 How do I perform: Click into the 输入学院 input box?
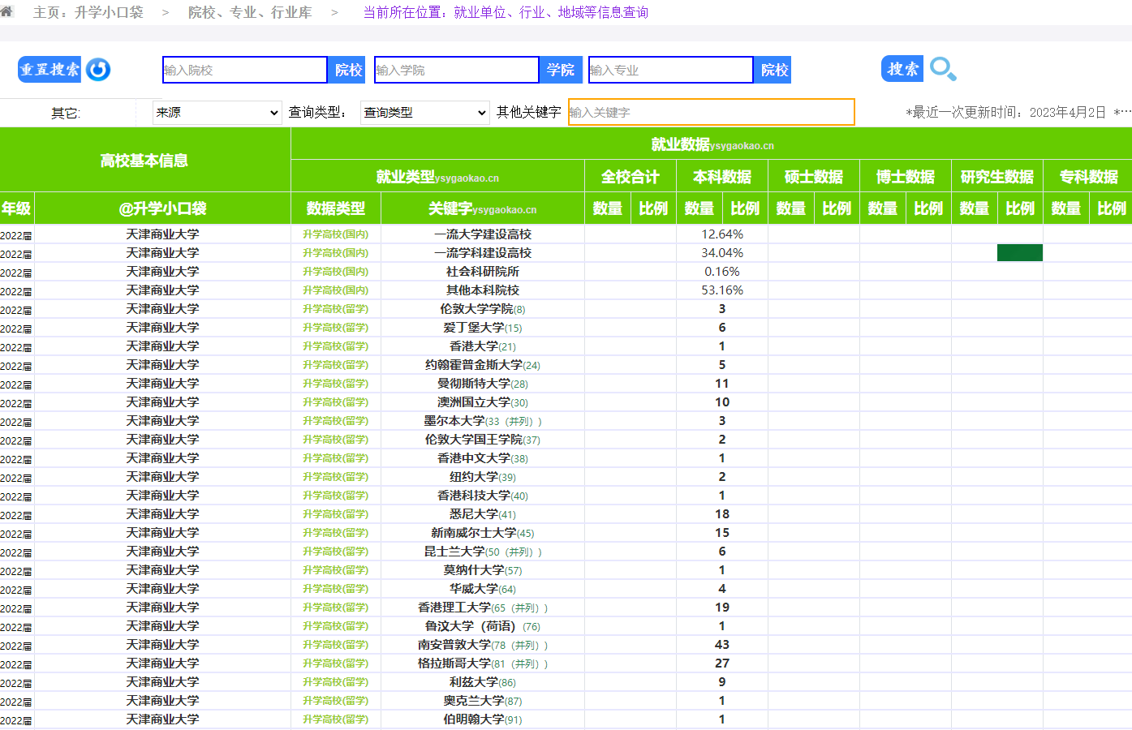point(456,70)
